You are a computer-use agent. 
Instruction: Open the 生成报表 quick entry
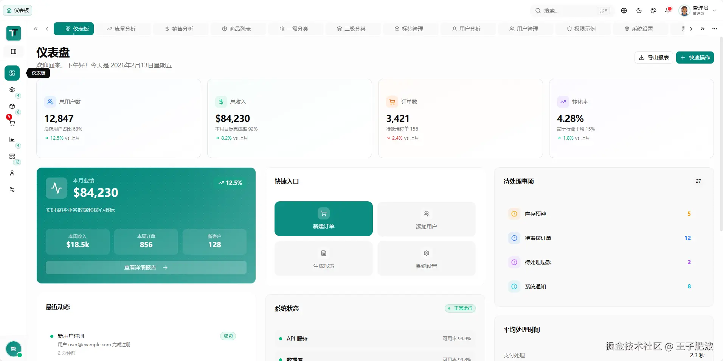(324, 258)
